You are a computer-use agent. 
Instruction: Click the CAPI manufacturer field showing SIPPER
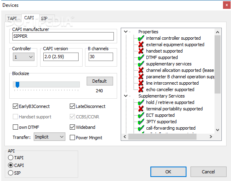63,36
